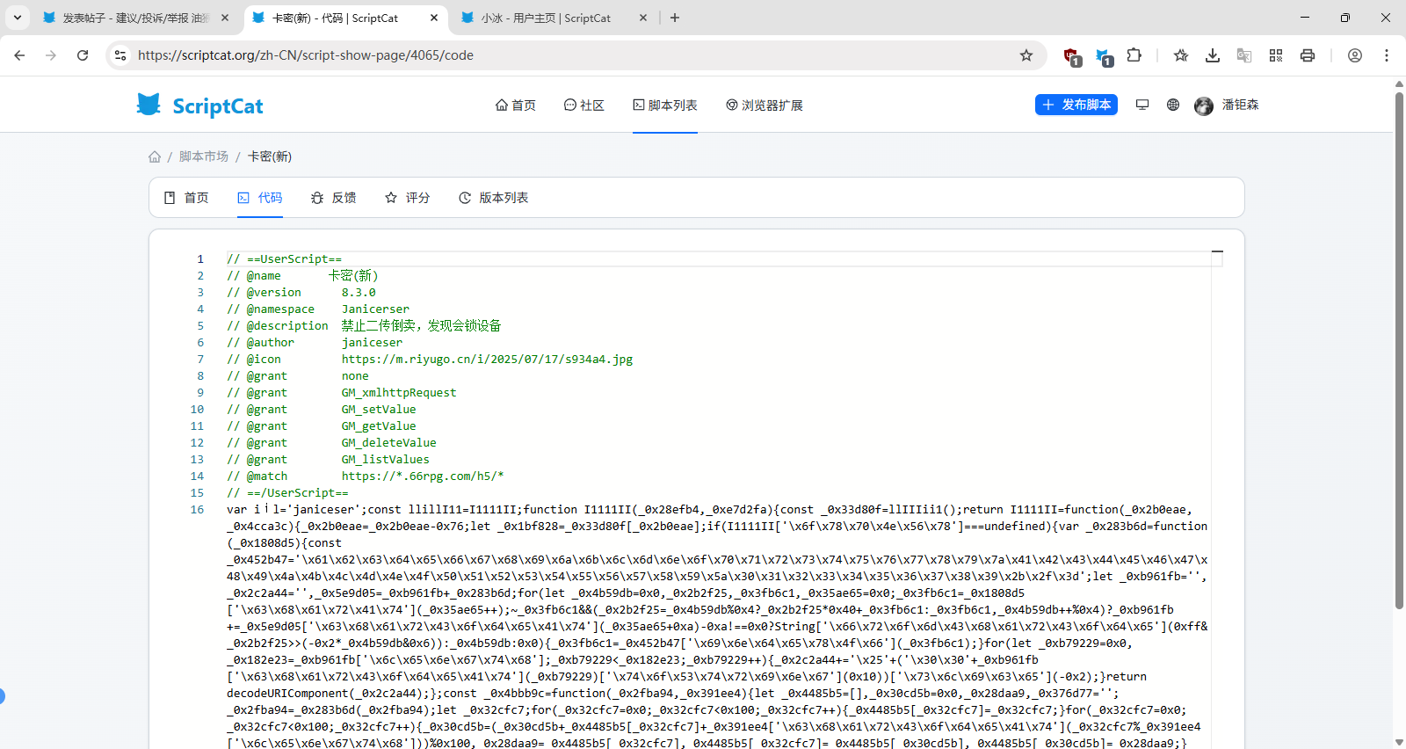Click the @match URL on line 14
Viewport: 1406px width, 749px height.
coord(423,476)
